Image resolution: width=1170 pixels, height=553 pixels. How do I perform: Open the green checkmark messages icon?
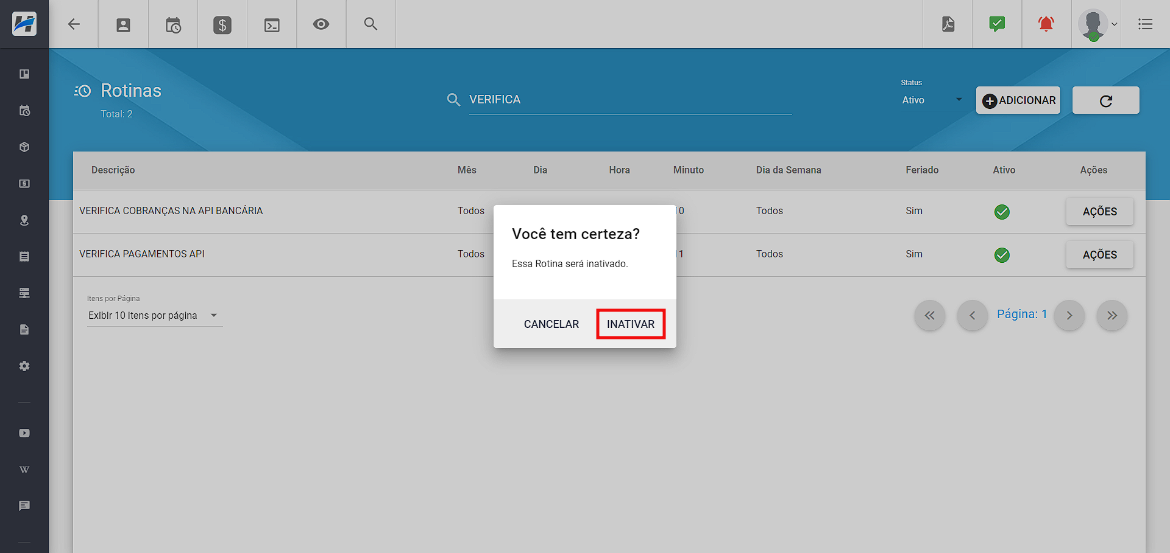(x=997, y=24)
